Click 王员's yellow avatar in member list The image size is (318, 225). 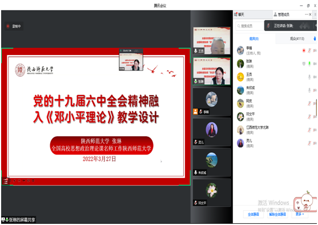(x=240, y=77)
